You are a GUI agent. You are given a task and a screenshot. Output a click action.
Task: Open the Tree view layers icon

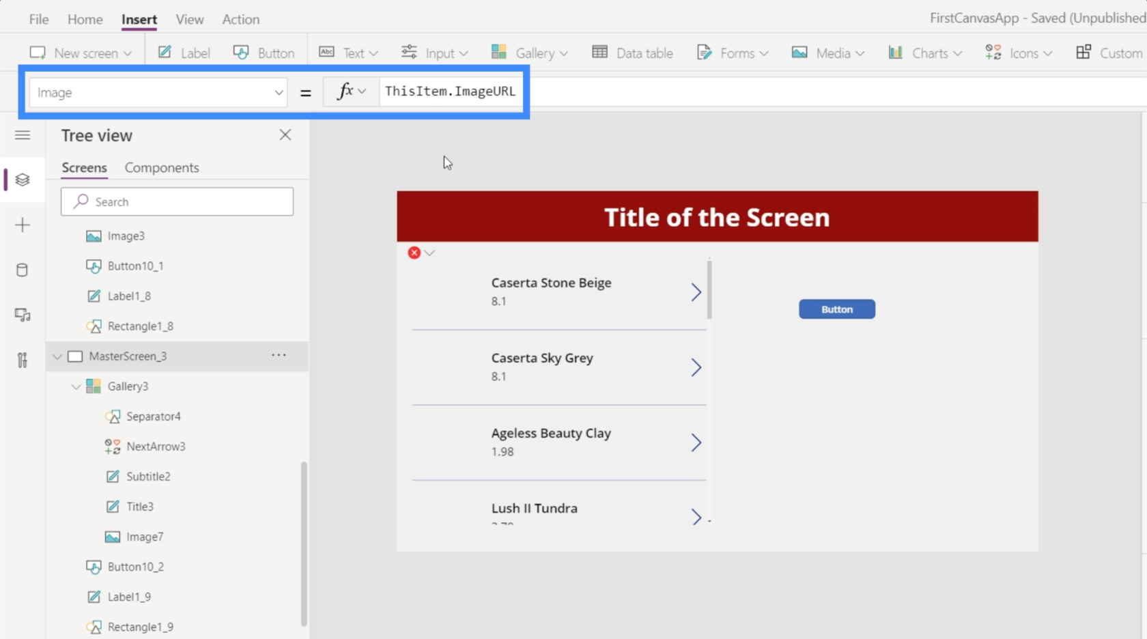(x=23, y=180)
